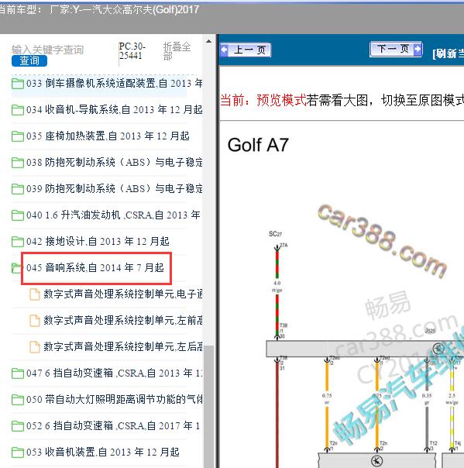The height and width of the screenshot is (468, 464).
Task: Expand 039 防抱死制动系统 entry
Action: tap(115, 188)
